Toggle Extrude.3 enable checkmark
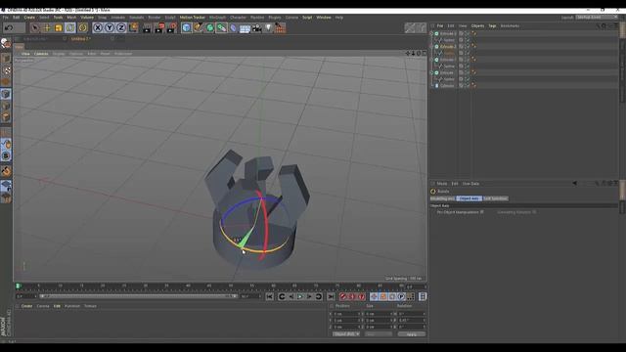 point(468,33)
